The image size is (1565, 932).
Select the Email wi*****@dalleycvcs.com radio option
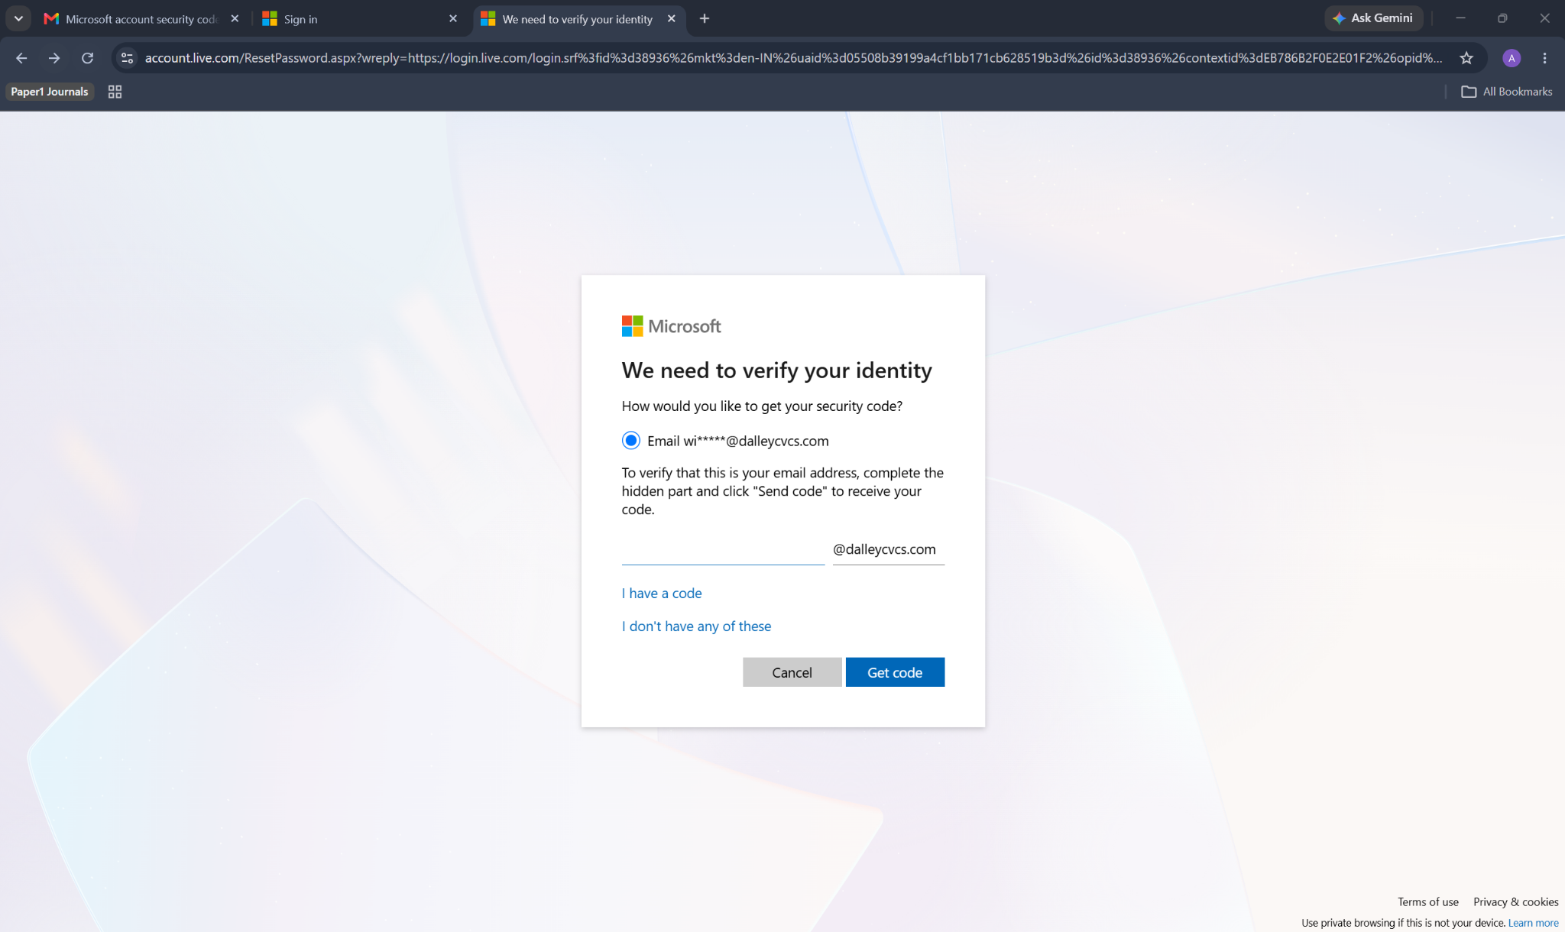pyautogui.click(x=630, y=441)
